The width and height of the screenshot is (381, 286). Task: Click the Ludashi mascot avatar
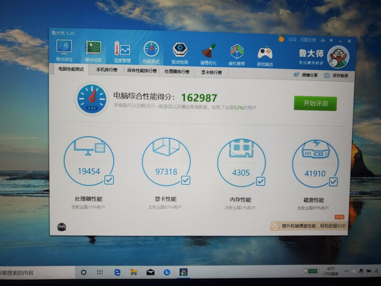(x=338, y=57)
